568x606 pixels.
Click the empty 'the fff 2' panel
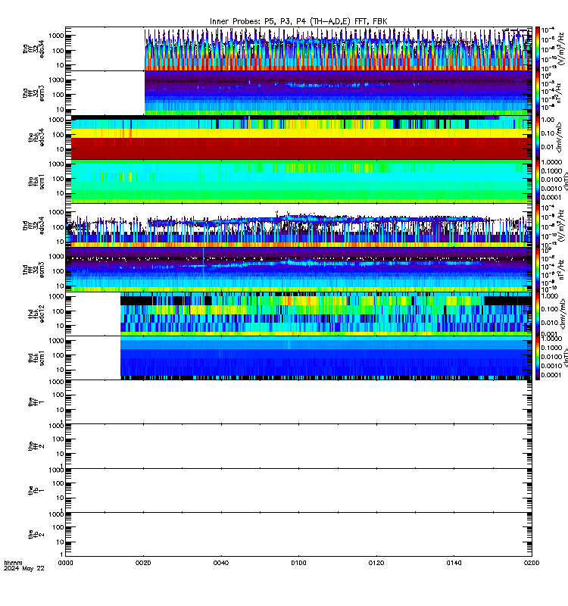point(298,446)
